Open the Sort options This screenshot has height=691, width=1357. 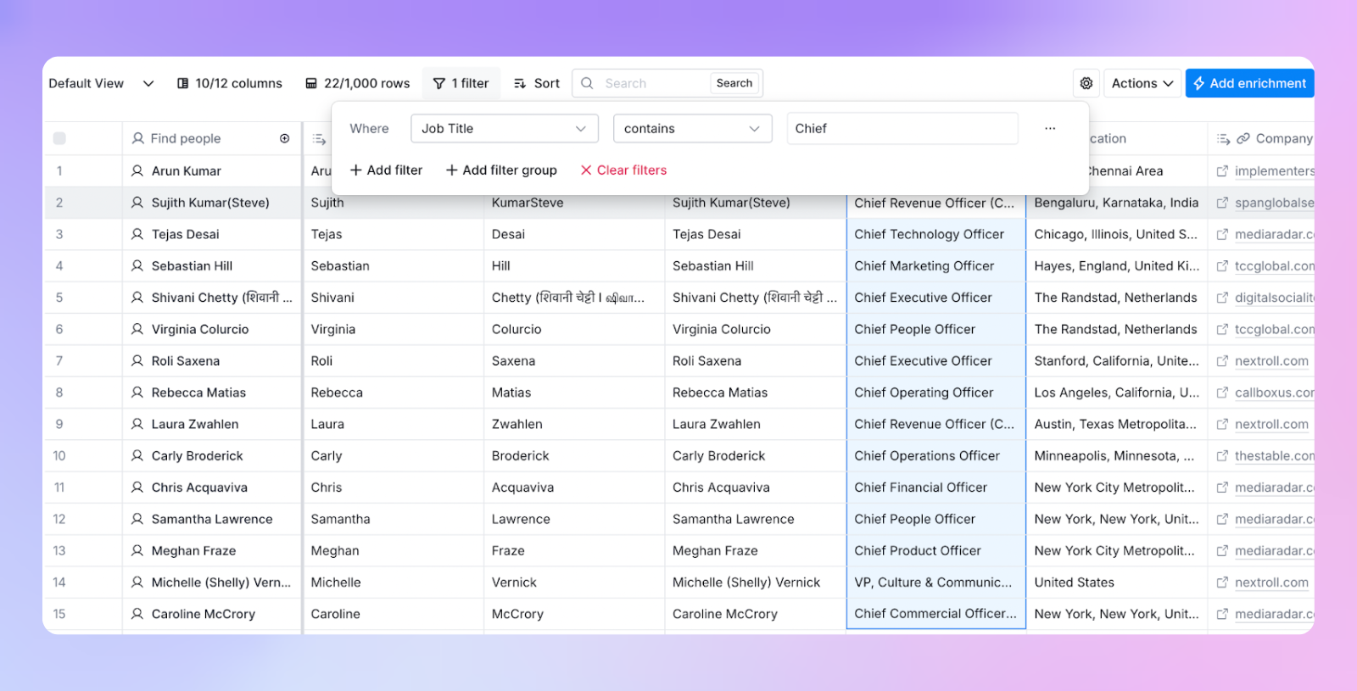pyautogui.click(x=537, y=83)
